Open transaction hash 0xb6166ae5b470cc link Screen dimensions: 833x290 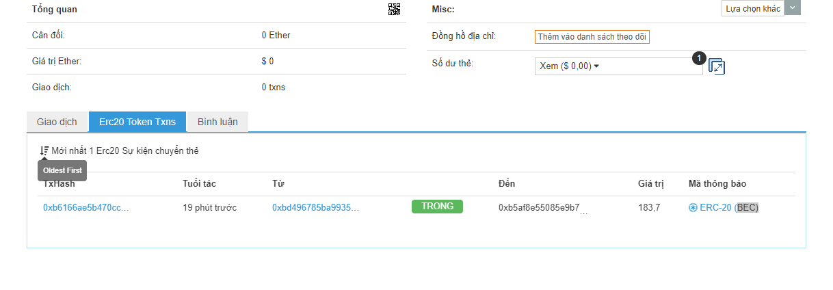click(x=85, y=207)
